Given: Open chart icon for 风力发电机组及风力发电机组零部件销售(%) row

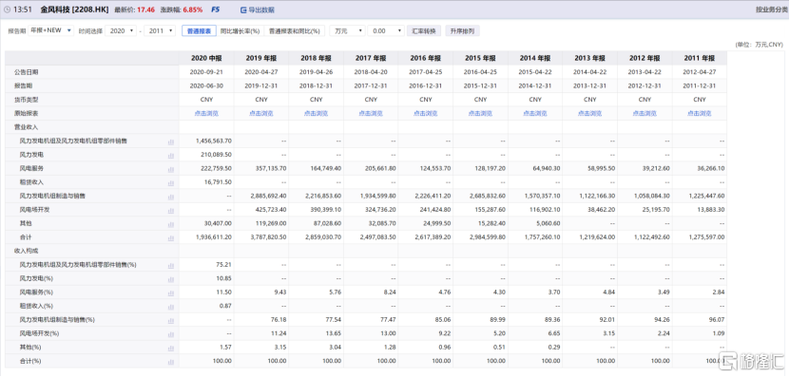Looking at the screenshot, I should [x=171, y=265].
